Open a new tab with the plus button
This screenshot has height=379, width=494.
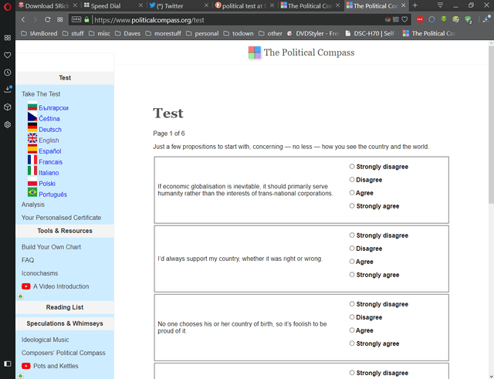(x=415, y=5)
